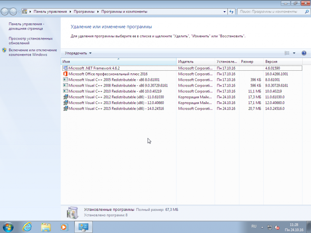This screenshot has width=311, height=233.
Task: Click the Control Panel taskbar button
Action: coord(83,227)
